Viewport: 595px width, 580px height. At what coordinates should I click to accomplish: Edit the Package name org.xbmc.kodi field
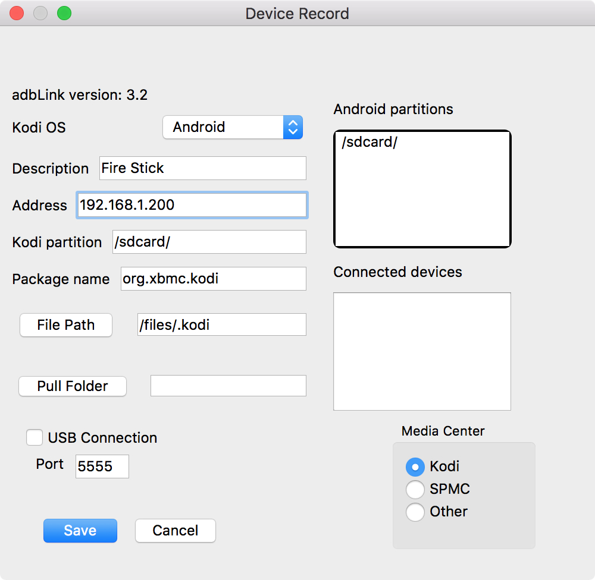[214, 279]
